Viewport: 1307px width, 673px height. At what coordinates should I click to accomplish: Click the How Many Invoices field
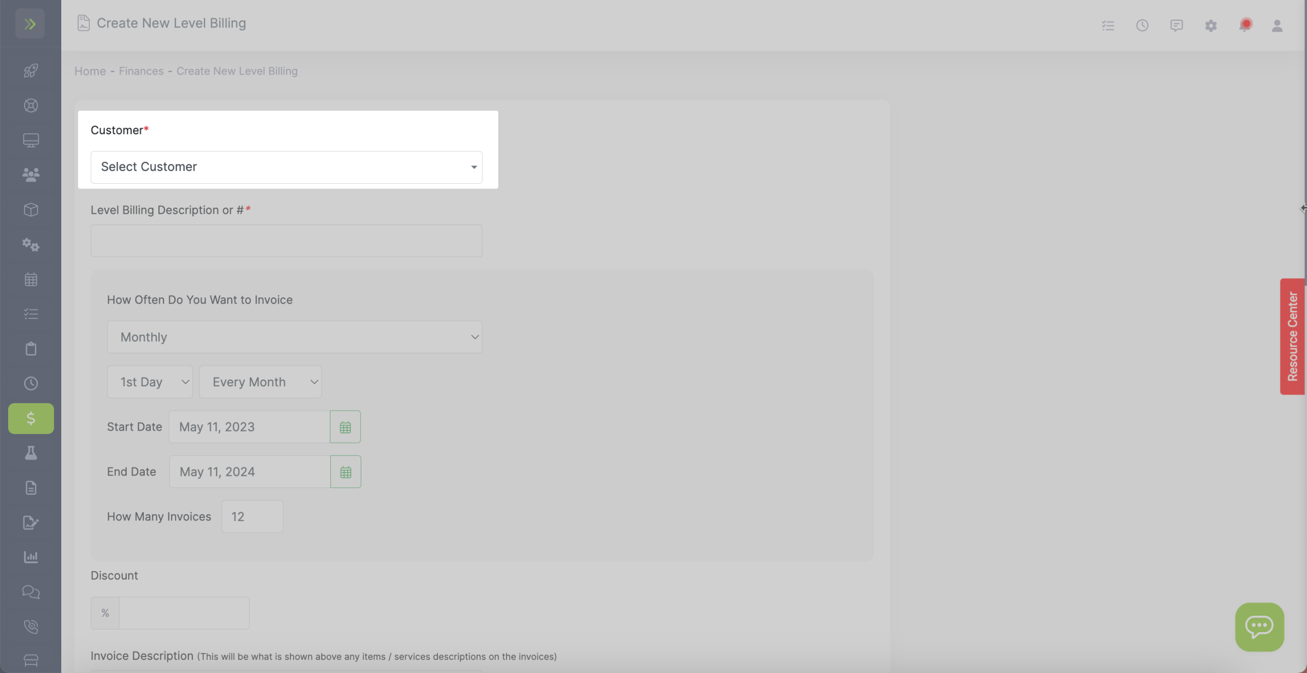[x=252, y=517]
